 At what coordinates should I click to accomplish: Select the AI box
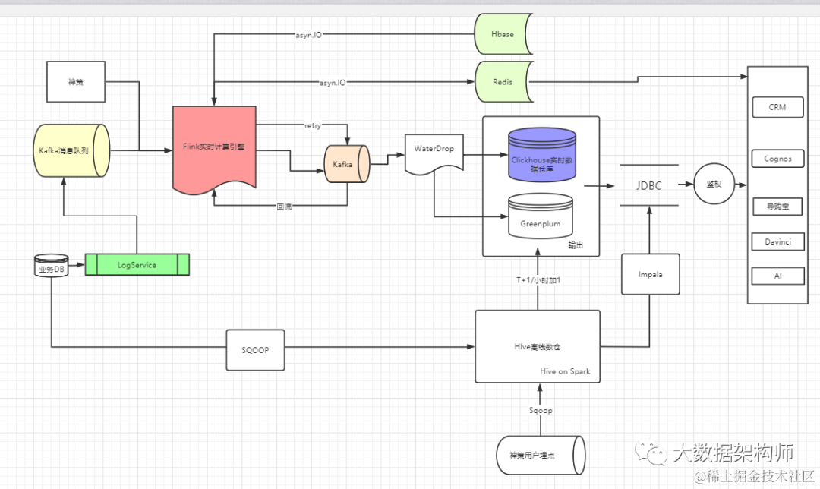pyautogui.click(x=777, y=276)
